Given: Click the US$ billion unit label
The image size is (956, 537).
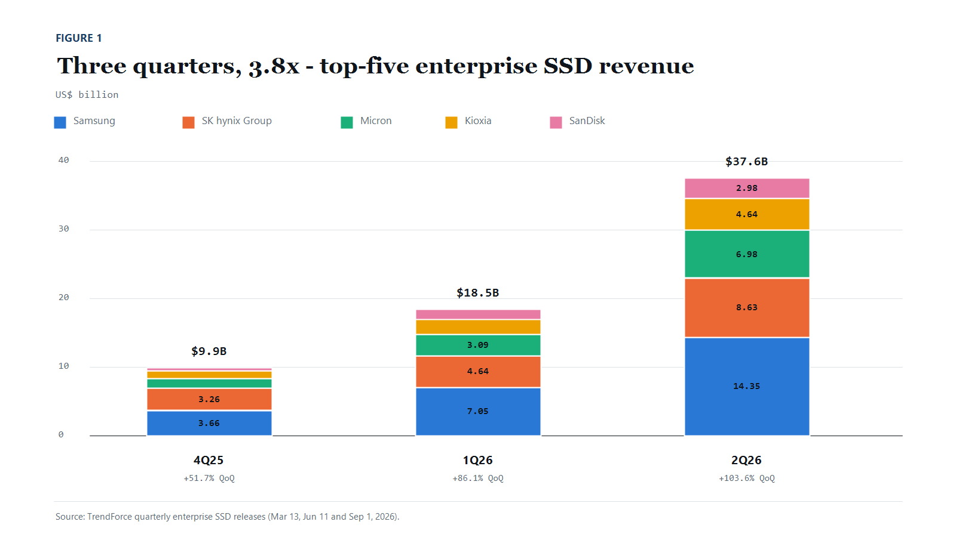Looking at the screenshot, I should click(x=87, y=95).
